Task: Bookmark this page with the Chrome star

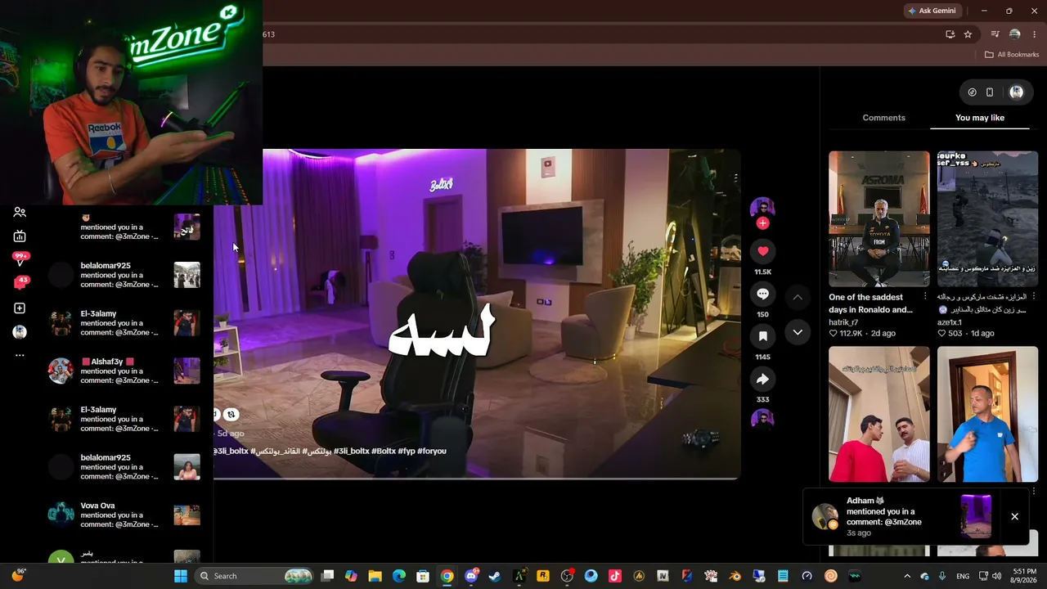Action: (x=968, y=34)
